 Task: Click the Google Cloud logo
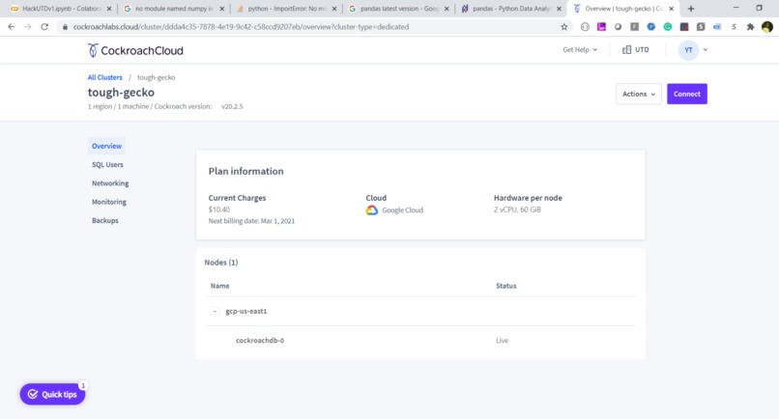tap(371, 210)
